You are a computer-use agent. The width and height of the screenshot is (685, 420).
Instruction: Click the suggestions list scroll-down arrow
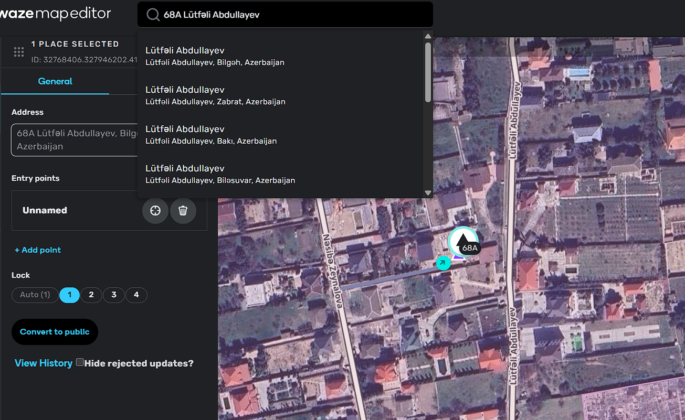coord(428,193)
